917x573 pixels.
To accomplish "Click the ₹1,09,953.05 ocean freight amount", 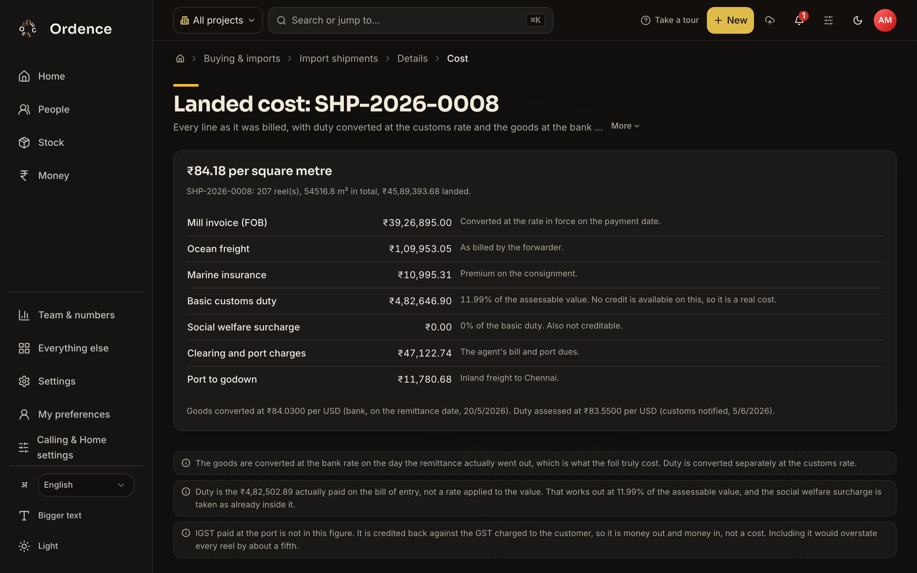I will (420, 249).
